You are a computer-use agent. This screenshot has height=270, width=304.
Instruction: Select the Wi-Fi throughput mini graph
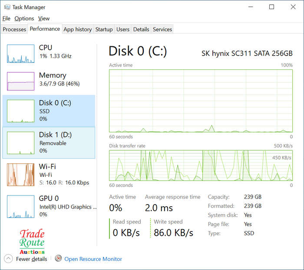[x=20, y=175]
